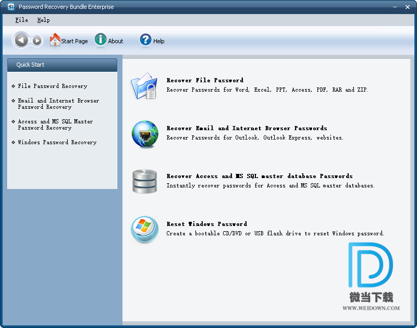Click the folder with padlock icon
The image size is (417, 328).
pos(144,86)
